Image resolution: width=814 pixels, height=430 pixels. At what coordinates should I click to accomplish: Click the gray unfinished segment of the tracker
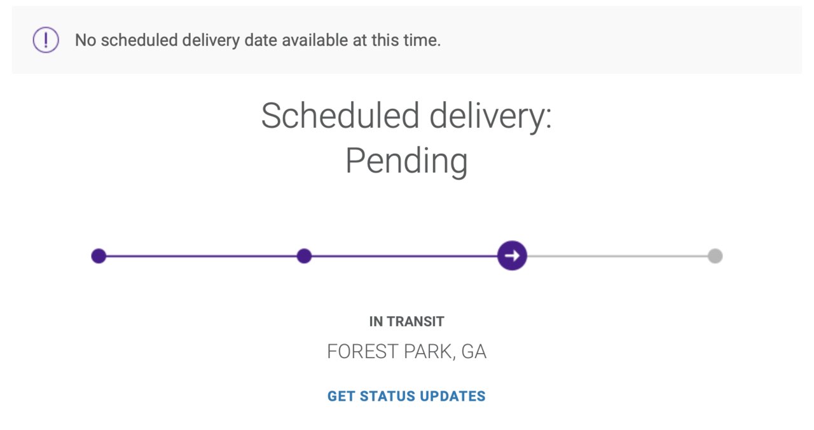click(x=617, y=256)
